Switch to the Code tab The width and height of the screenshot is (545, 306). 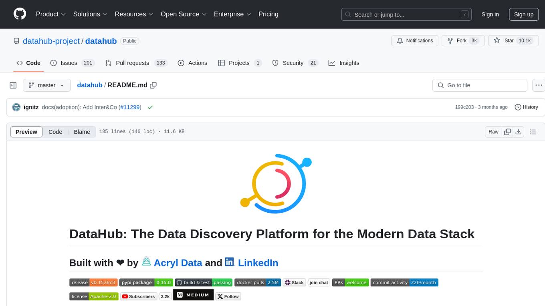pos(28,63)
